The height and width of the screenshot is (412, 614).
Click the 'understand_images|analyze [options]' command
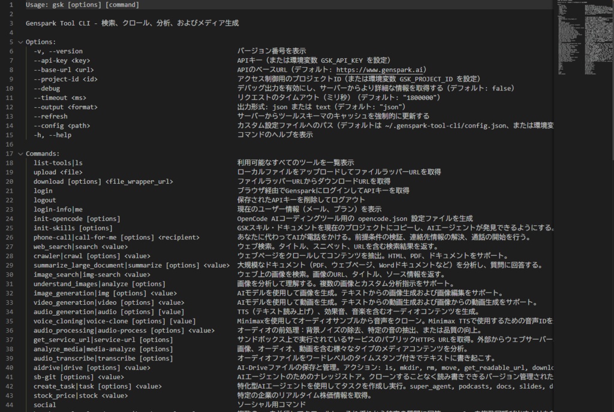[x=100, y=284]
